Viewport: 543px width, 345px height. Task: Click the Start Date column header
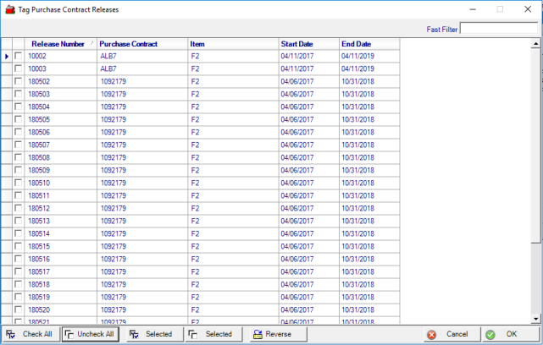tap(296, 43)
